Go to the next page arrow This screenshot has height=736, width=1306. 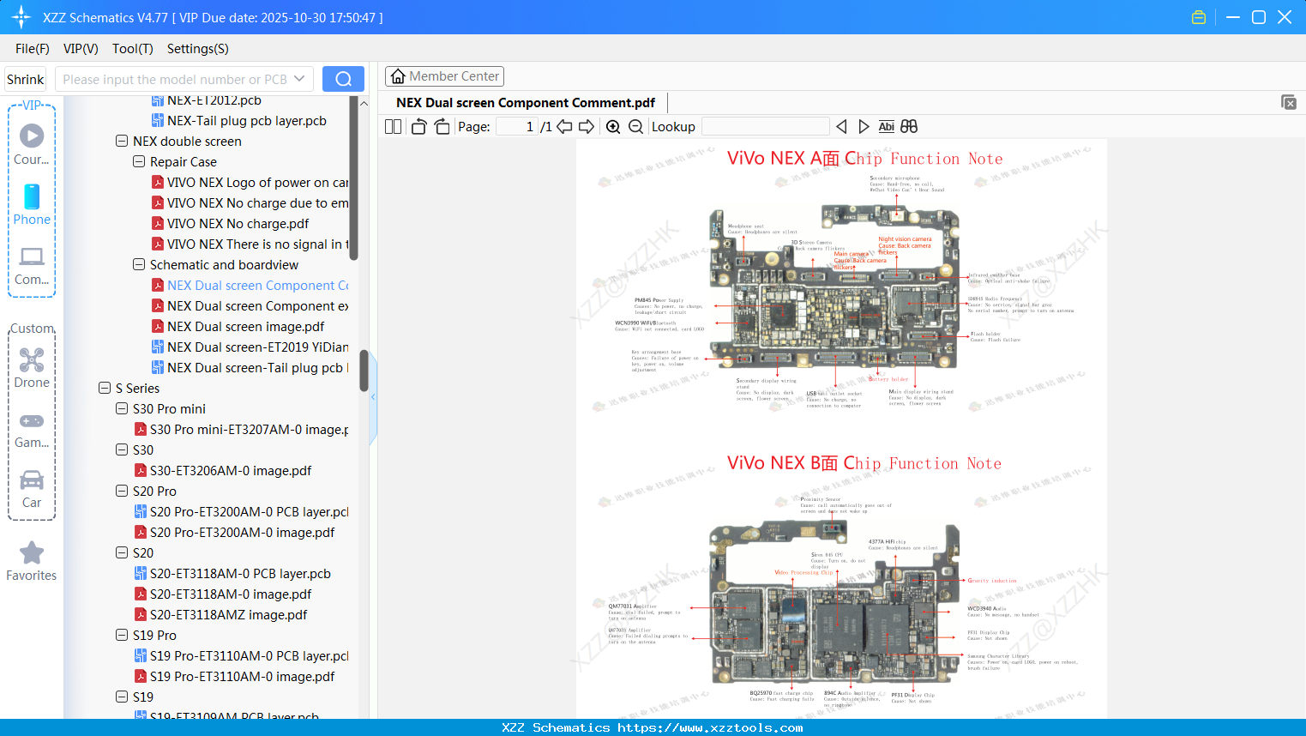click(x=588, y=125)
